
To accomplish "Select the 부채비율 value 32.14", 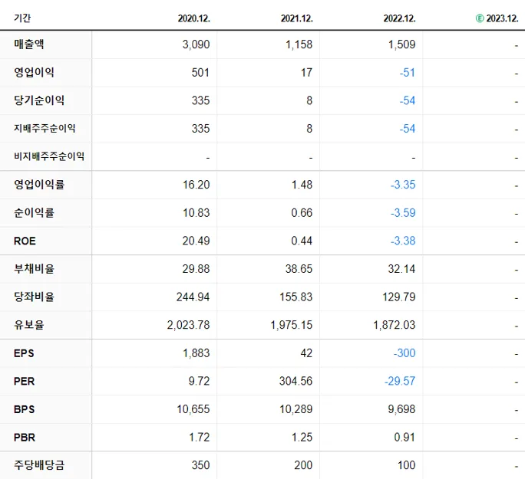I will point(401,269).
